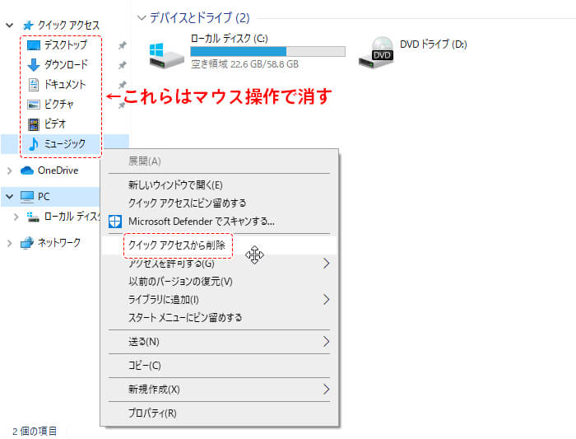Choose 以前のバージョンの復元(V)
The height and width of the screenshot is (439, 576).
click(x=220, y=281)
